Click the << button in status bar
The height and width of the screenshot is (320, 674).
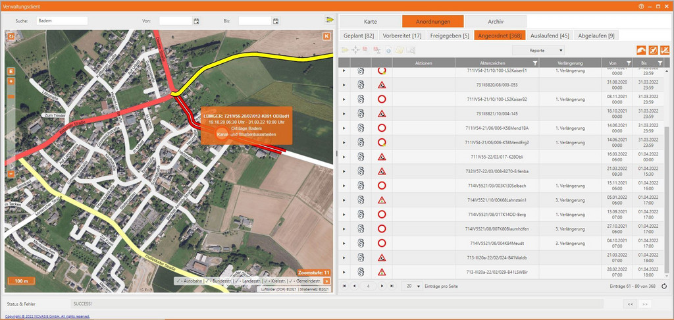631,304
